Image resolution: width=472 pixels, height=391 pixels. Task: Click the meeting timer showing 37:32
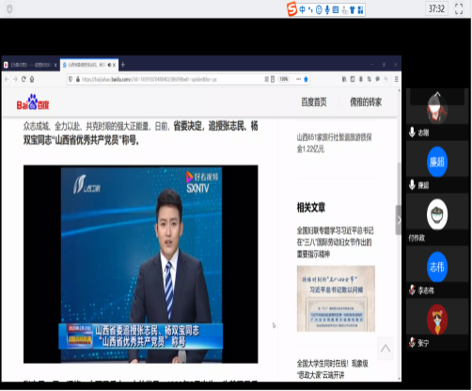coord(436,8)
